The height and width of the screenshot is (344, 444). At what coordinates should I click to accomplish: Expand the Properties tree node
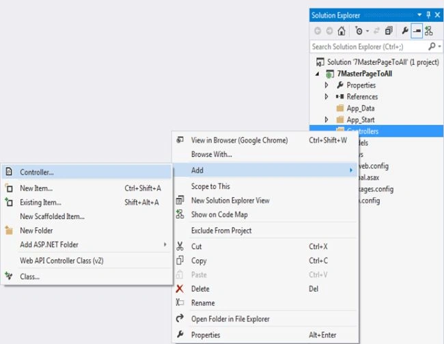(x=327, y=85)
